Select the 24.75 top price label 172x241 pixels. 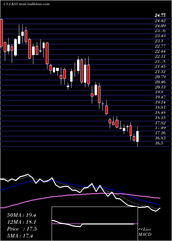[x=160, y=15]
